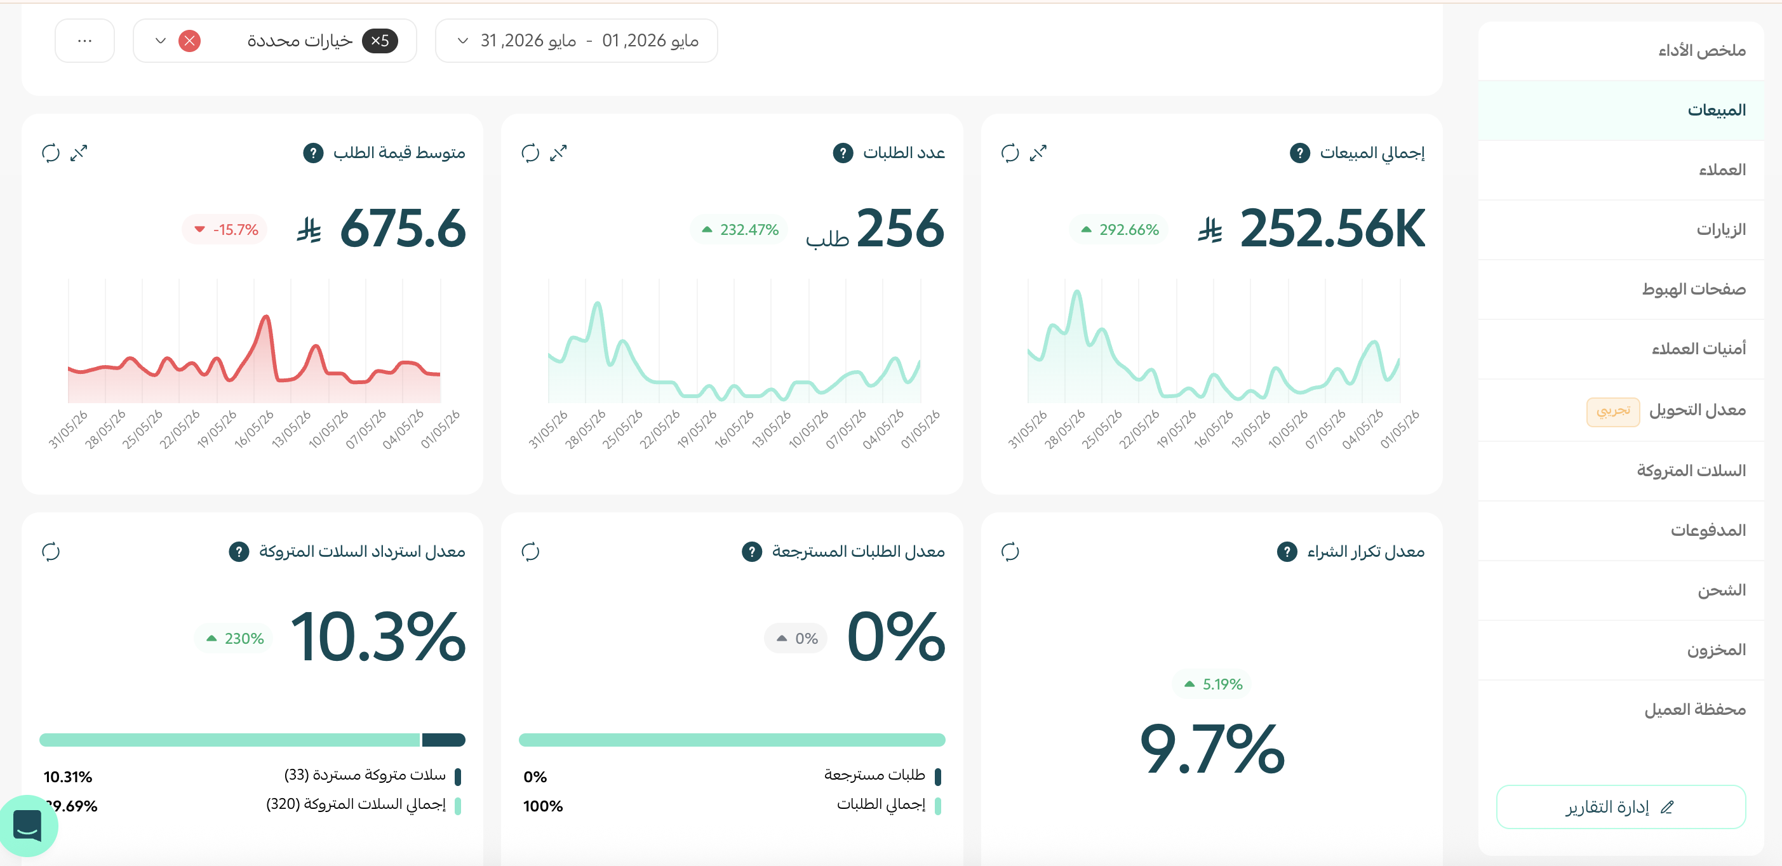This screenshot has height=866, width=1782.
Task: Click the ×5 selected options count badge
Action: click(x=380, y=41)
